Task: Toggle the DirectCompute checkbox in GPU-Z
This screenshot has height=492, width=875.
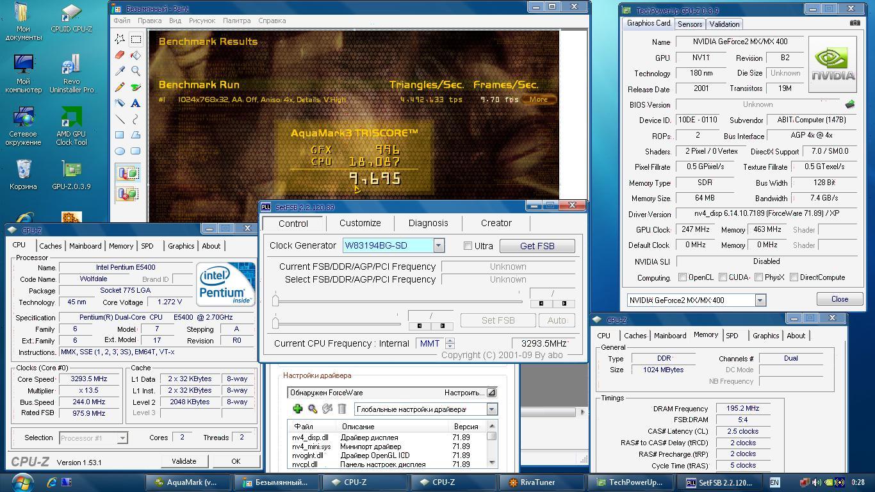Action: [x=794, y=277]
